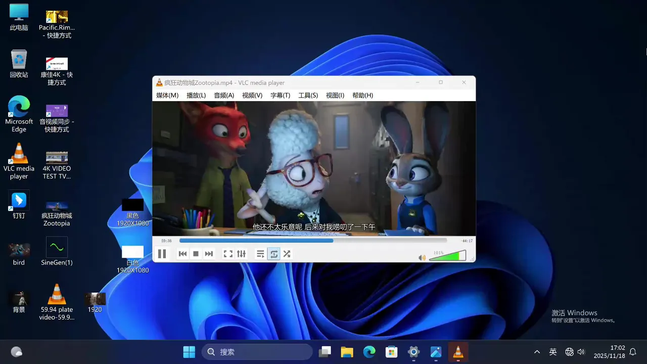Screen dimensions: 647x364
Task: Click the taskbar 搜索 search box
Action: 257,352
